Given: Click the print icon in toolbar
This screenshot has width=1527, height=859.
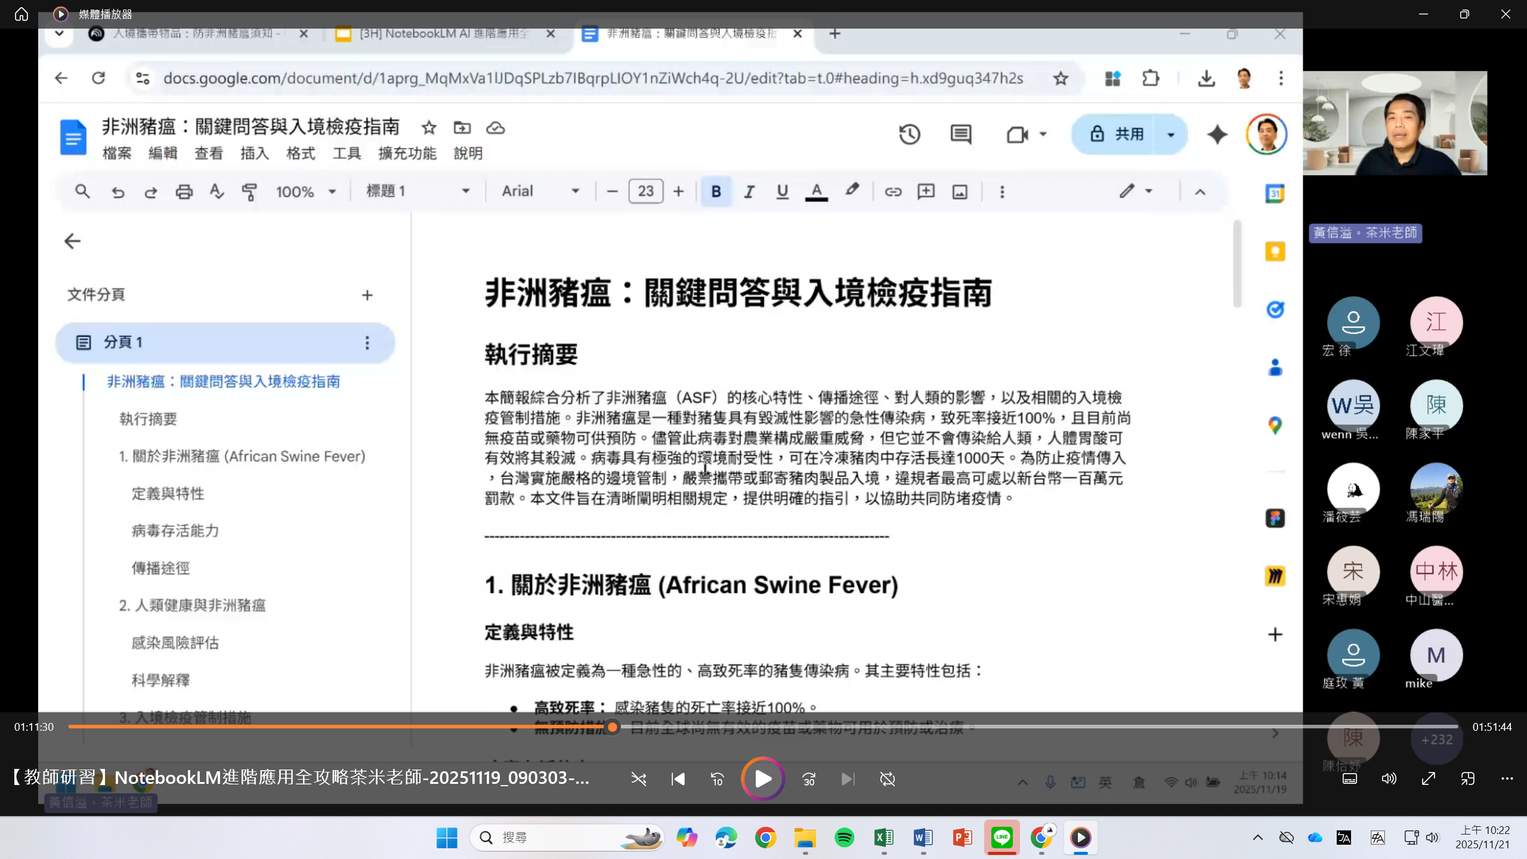Looking at the screenshot, I should click(184, 191).
